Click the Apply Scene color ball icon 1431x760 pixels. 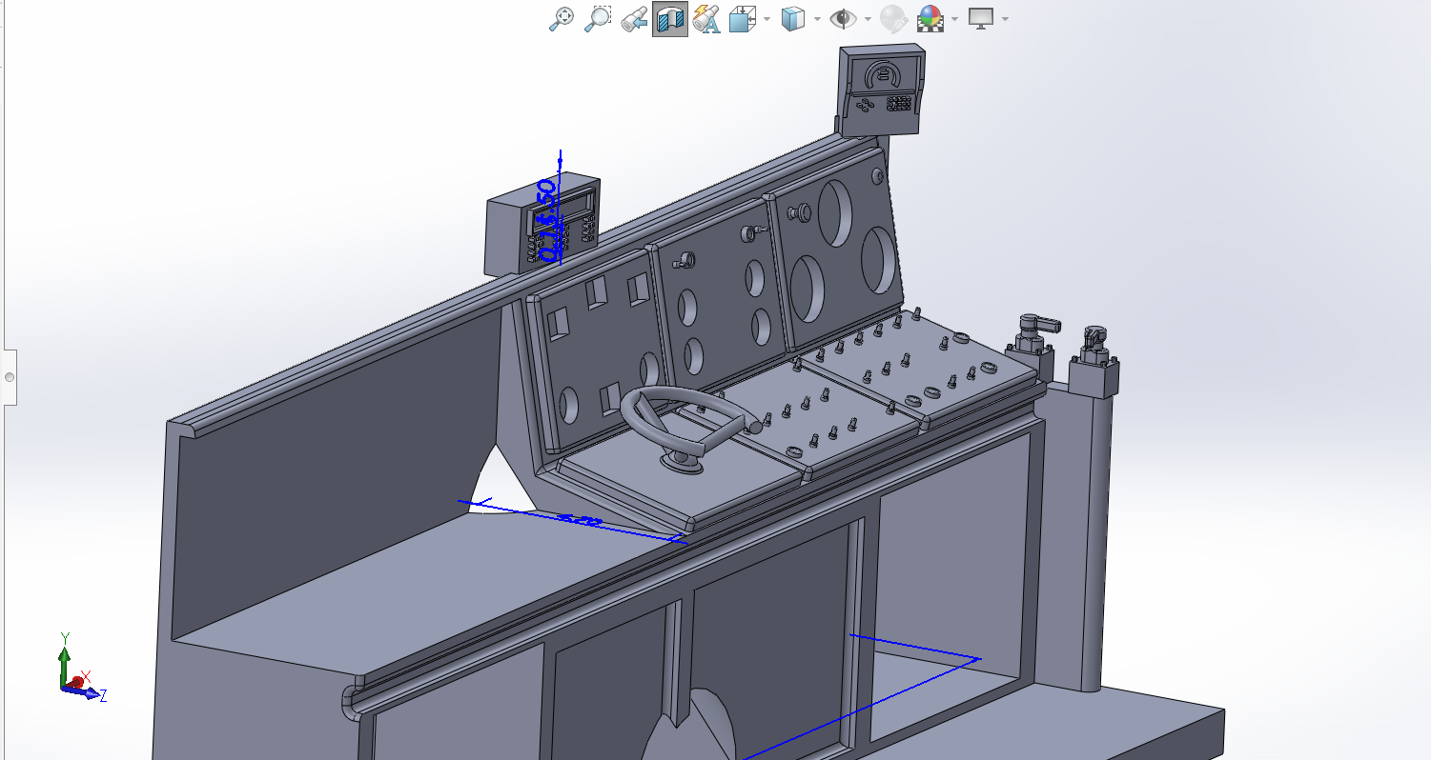click(x=930, y=18)
